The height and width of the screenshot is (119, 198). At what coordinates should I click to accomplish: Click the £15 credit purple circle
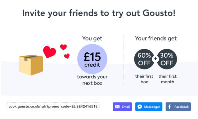[x=92, y=59]
